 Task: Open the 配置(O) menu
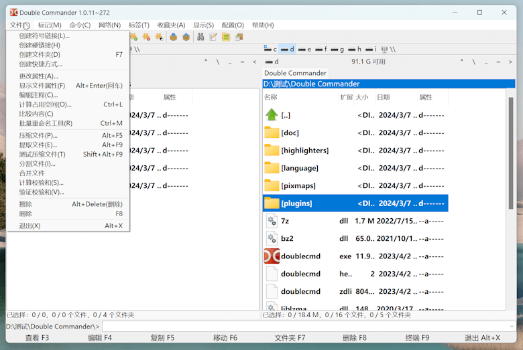pyautogui.click(x=233, y=25)
